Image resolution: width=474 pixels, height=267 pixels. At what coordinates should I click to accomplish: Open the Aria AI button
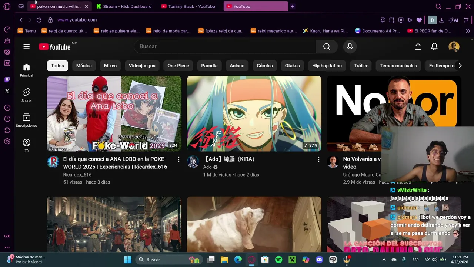(x=454, y=20)
